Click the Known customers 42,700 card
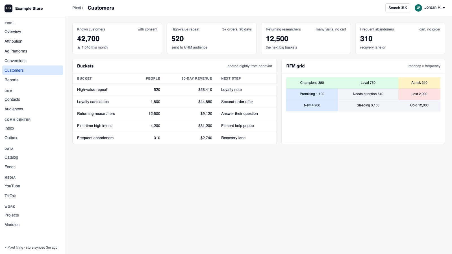Viewport: 452px width, 254px height. pyautogui.click(x=117, y=38)
